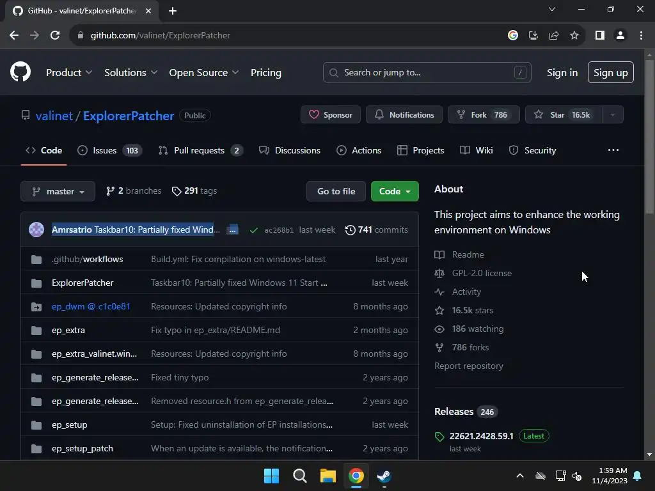Open .github/workflows folder
This screenshot has width=655, height=491.
point(87,260)
